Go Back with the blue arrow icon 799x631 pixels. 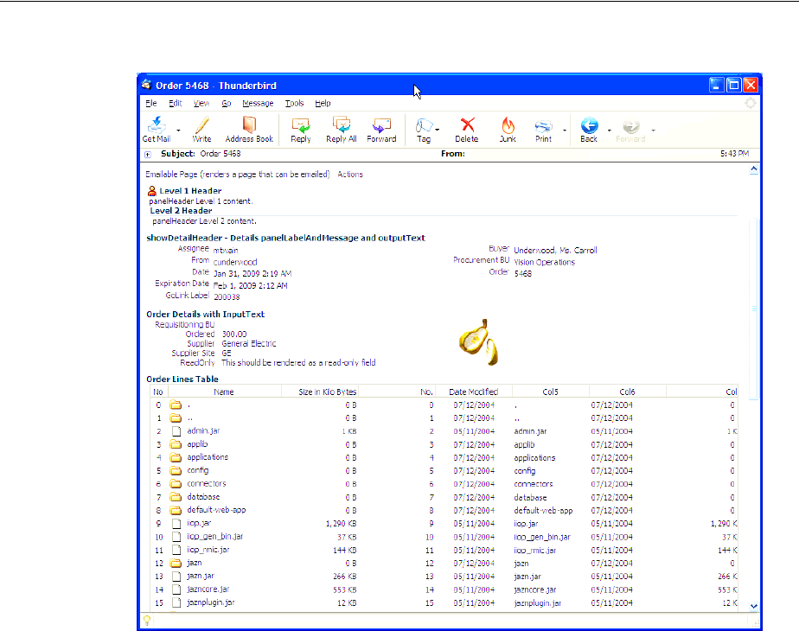pos(589,125)
